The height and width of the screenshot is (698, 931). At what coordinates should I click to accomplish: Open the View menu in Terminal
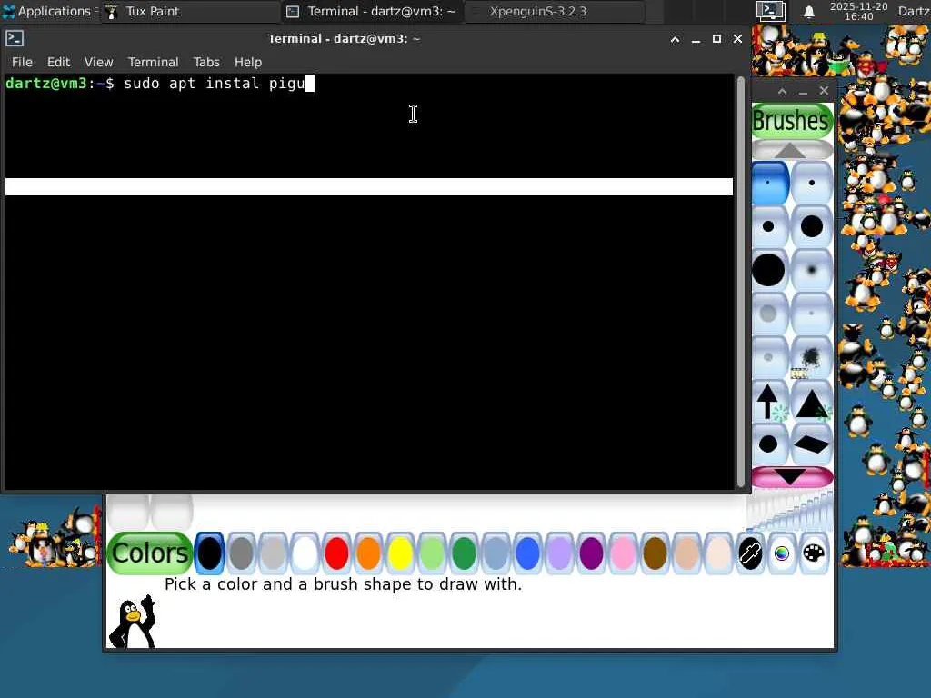[x=98, y=62]
